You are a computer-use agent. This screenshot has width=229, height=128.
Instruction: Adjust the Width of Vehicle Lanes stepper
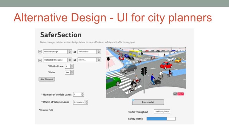click(86, 102)
